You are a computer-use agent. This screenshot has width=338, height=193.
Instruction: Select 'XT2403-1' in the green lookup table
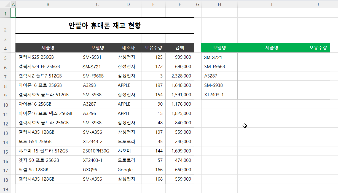pyautogui.click(x=219, y=95)
